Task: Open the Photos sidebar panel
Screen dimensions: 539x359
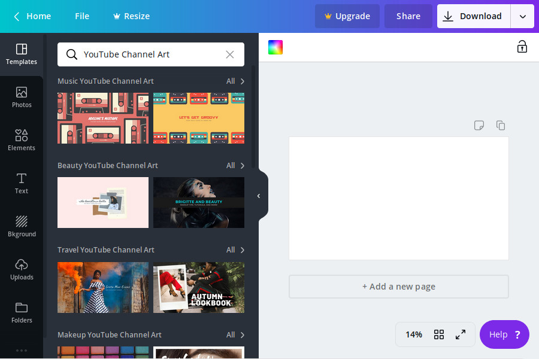Action: [22, 97]
